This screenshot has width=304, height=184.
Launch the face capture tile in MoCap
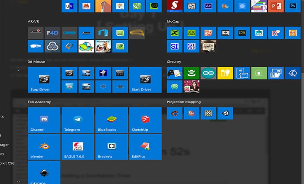[x=208, y=33]
